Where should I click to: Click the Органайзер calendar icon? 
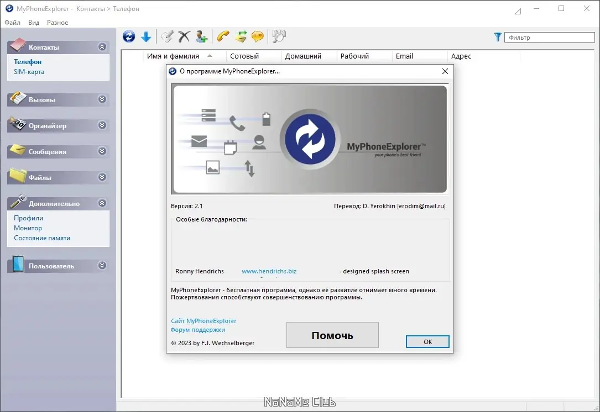(x=18, y=124)
